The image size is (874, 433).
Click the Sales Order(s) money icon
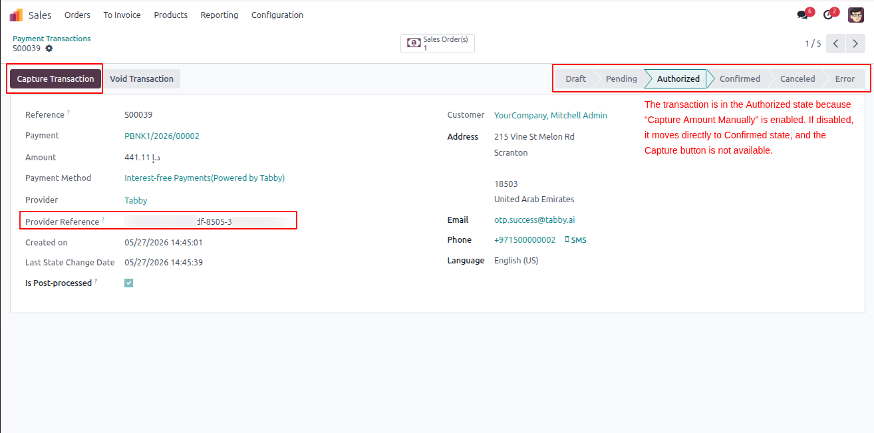[x=414, y=43]
